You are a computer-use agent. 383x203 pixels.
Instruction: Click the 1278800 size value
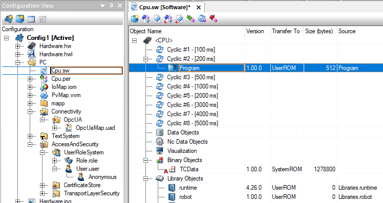pyautogui.click(x=325, y=169)
